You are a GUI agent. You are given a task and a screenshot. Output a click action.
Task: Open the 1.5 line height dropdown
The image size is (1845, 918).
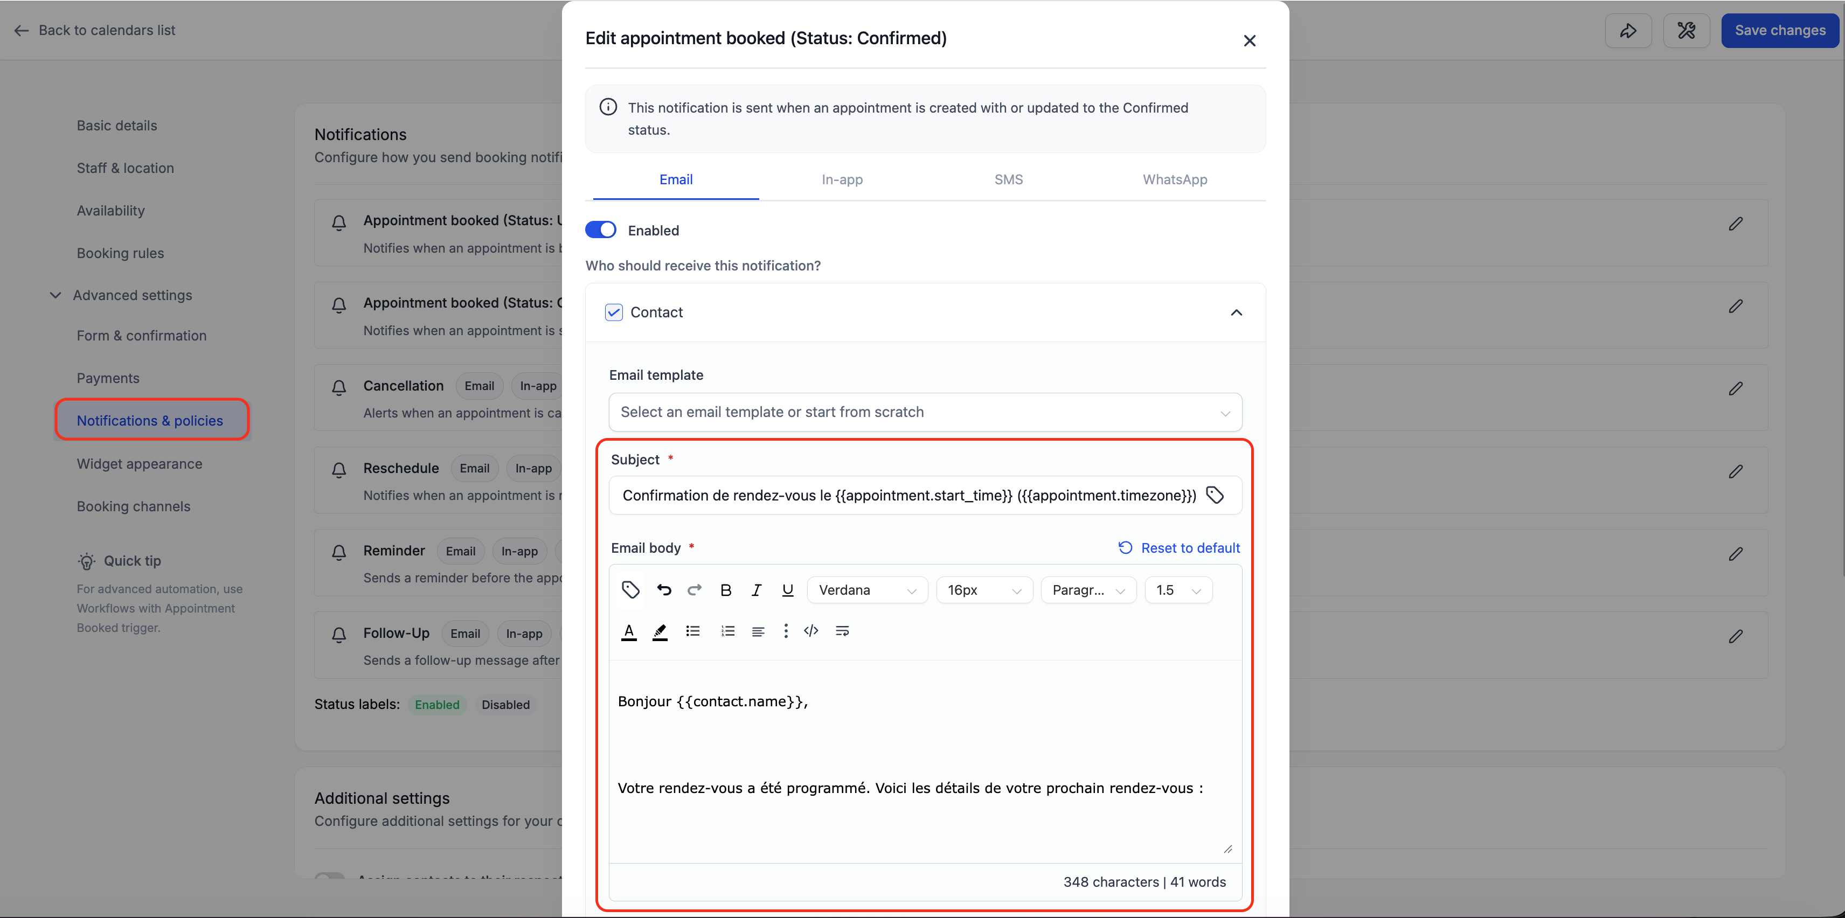1178,590
